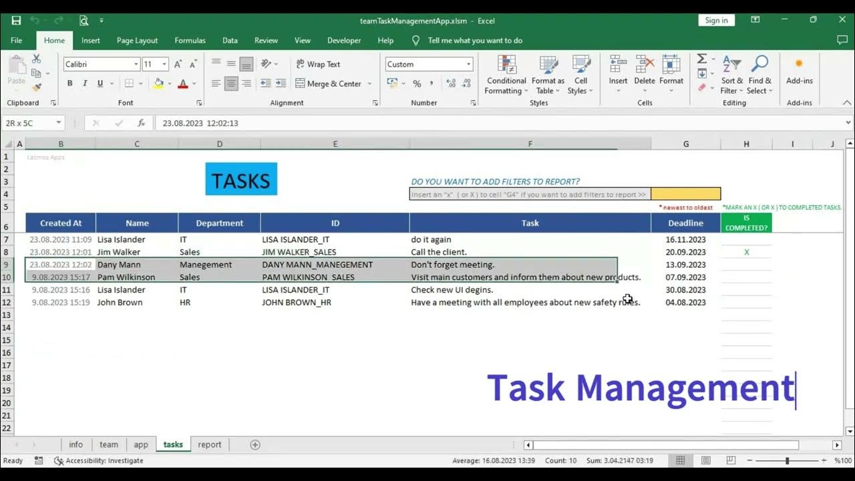Screen dimensions: 855x481
Task: Click Decrease Indent icon
Action: pyautogui.click(x=266, y=84)
